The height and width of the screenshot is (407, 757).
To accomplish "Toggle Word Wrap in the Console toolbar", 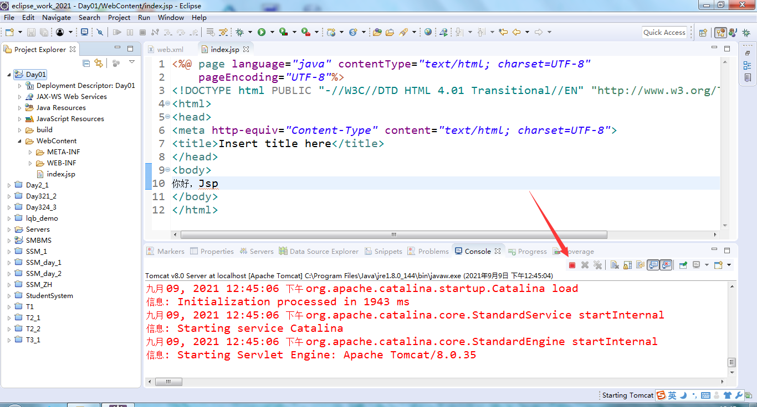I will [640, 265].
